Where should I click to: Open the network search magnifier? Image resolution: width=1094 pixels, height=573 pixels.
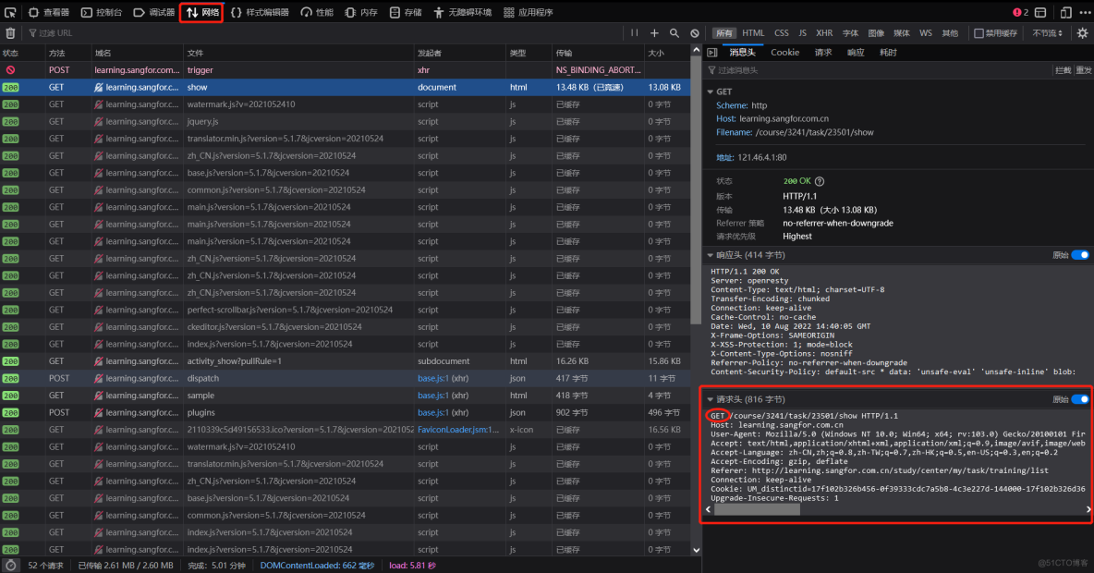pos(675,33)
